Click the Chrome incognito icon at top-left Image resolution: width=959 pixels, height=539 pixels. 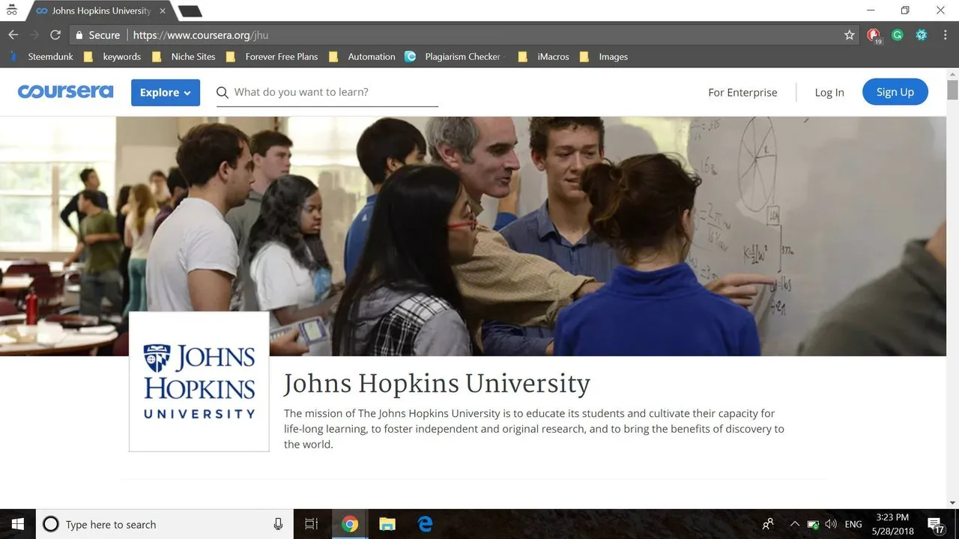click(11, 10)
